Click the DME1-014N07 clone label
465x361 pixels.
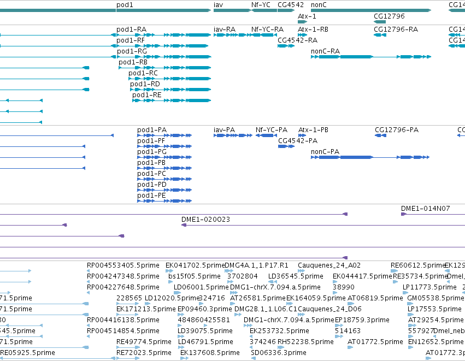[x=425, y=209]
